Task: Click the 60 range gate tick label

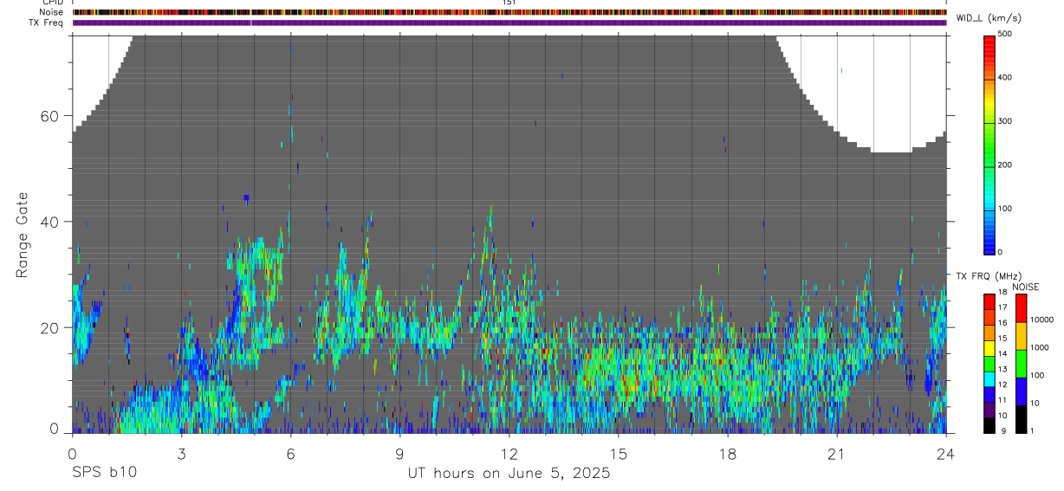Action: coord(49,116)
